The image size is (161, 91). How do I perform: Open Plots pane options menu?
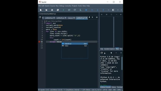(121, 15)
